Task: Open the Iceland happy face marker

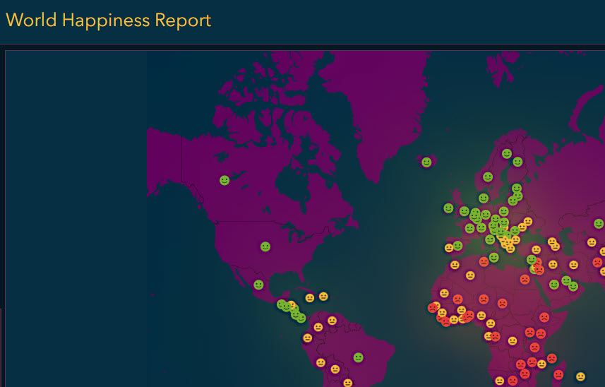Action: (426, 162)
